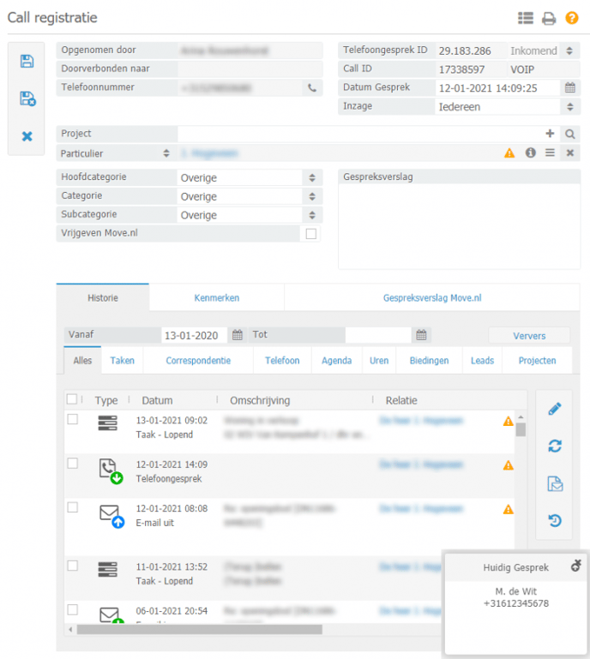Viewport: 590px width, 659px height.
Task: Click the outgoing email icon of 12-01-2021 08:08 row
Action: (111, 516)
